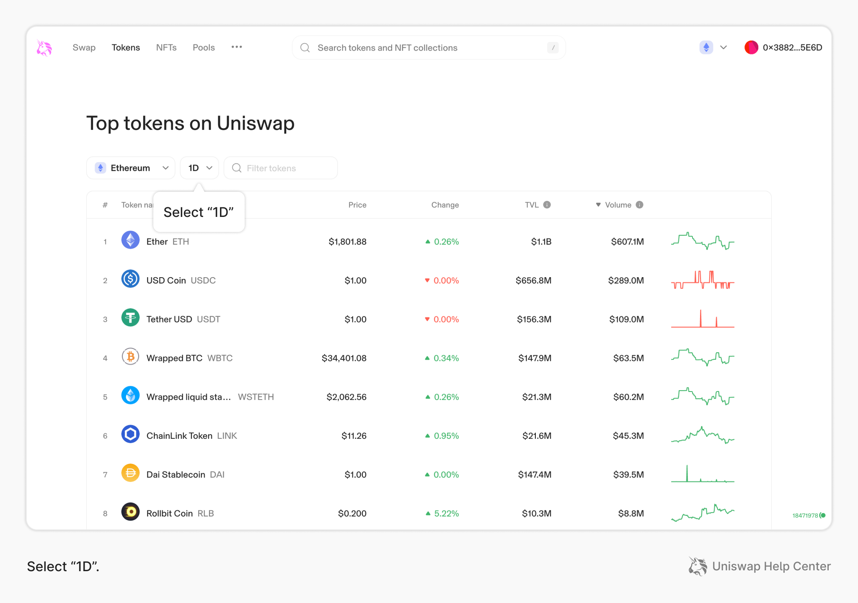The width and height of the screenshot is (858, 603).
Task: Open the Tether USD USDT name
Action: click(x=183, y=319)
